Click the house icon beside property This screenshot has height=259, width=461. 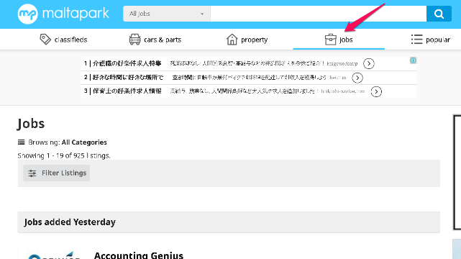(232, 39)
